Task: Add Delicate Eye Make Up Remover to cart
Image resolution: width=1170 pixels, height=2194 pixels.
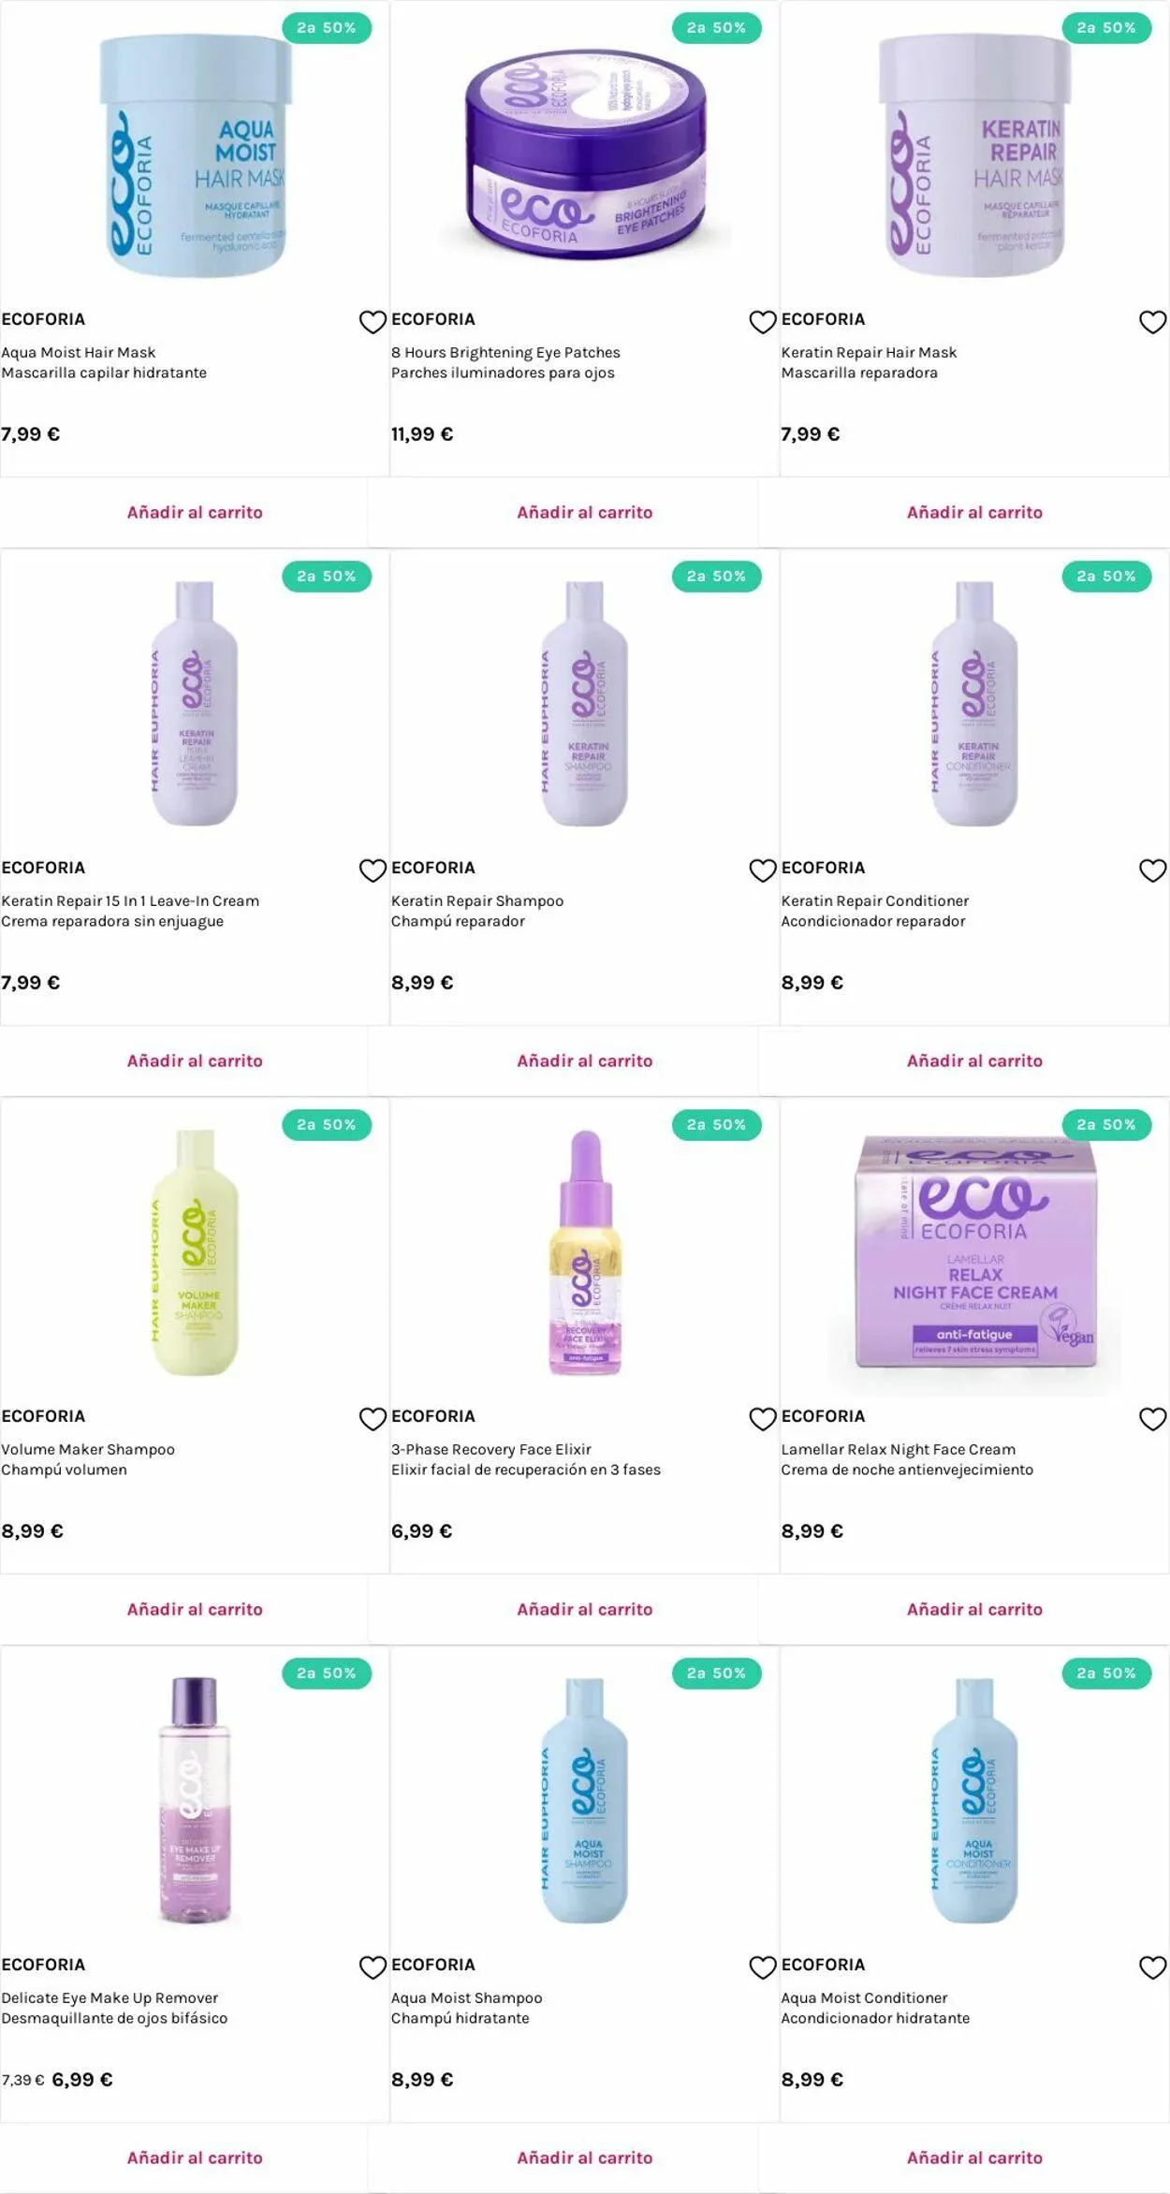Action: [195, 2157]
